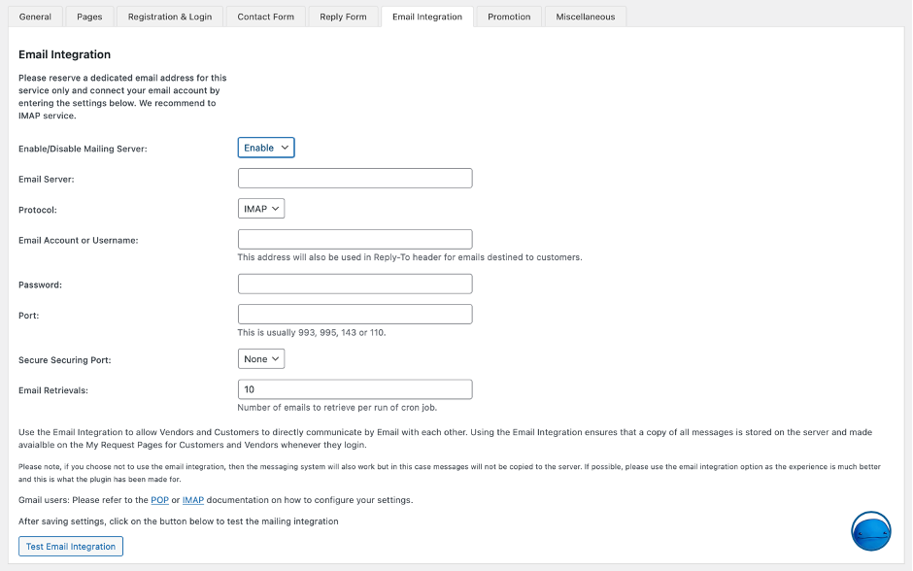Select the Email Integration tab
This screenshot has width=913, height=571.
(427, 17)
